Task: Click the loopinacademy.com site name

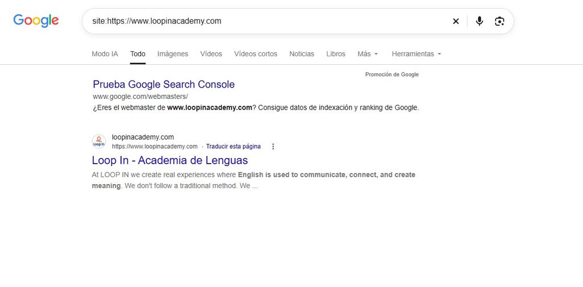Action: coord(143,137)
